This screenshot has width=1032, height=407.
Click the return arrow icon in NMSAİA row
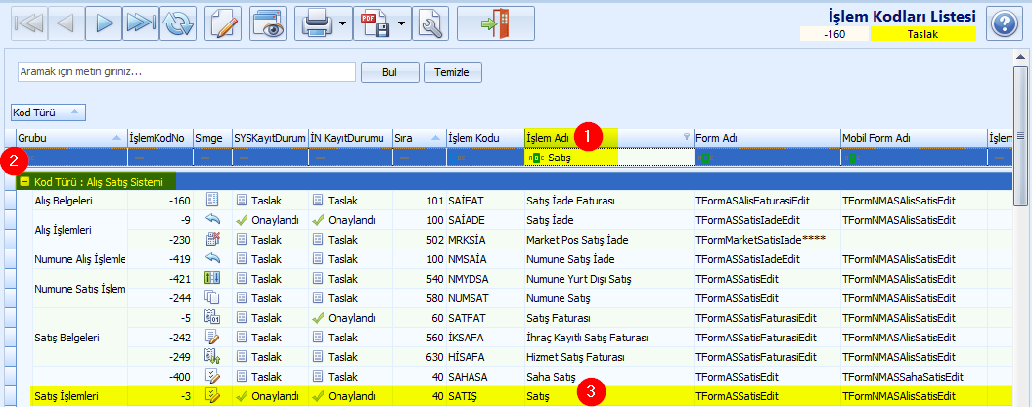pos(212,259)
